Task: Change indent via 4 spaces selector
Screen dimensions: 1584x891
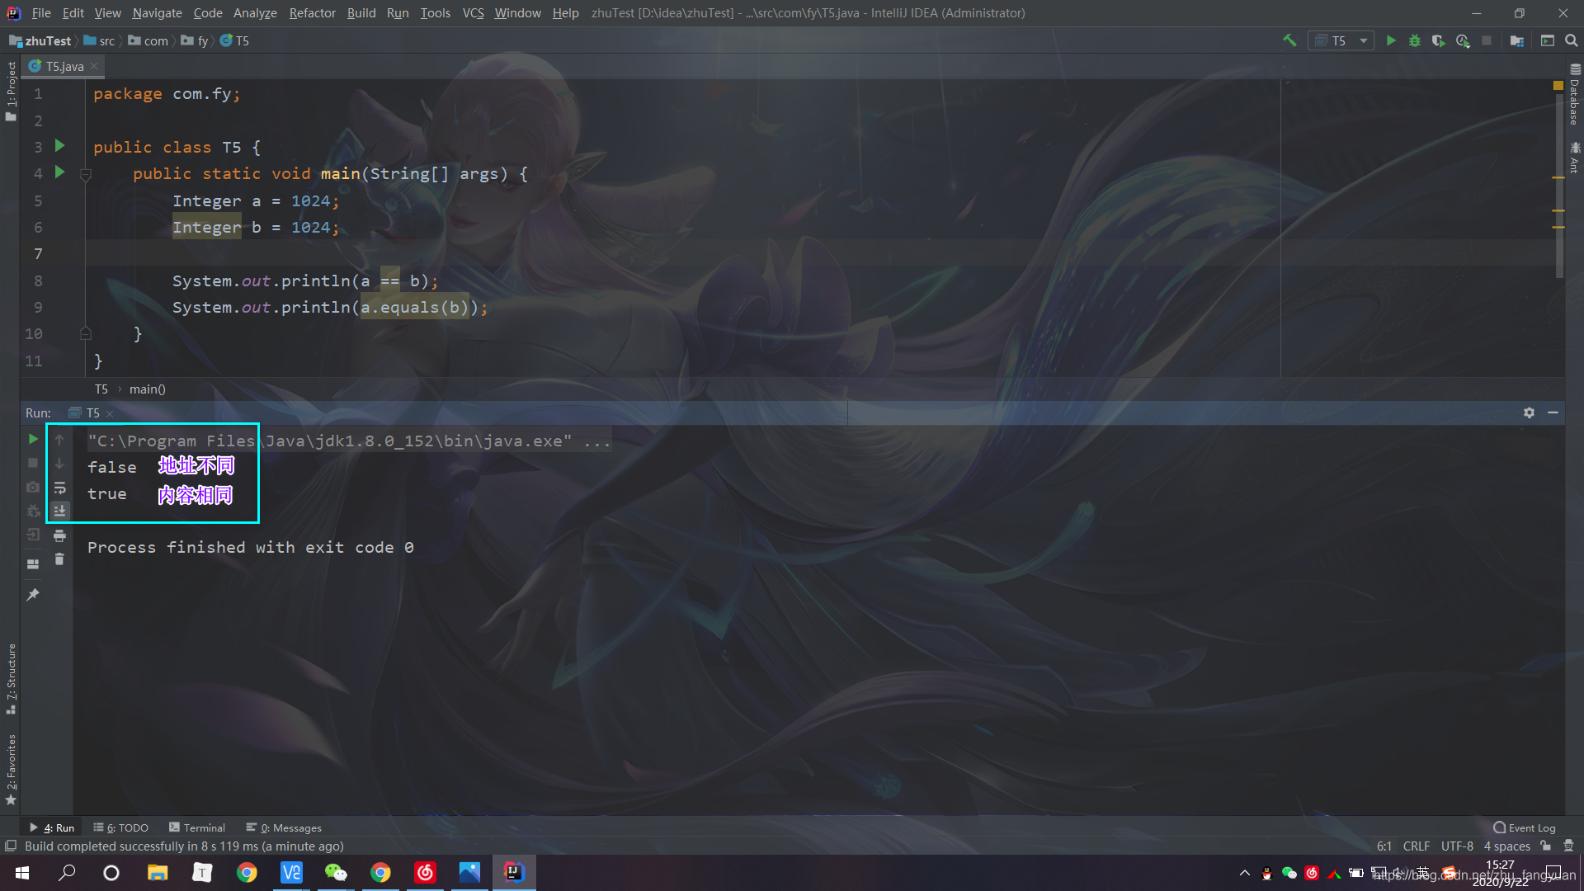Action: click(1507, 846)
